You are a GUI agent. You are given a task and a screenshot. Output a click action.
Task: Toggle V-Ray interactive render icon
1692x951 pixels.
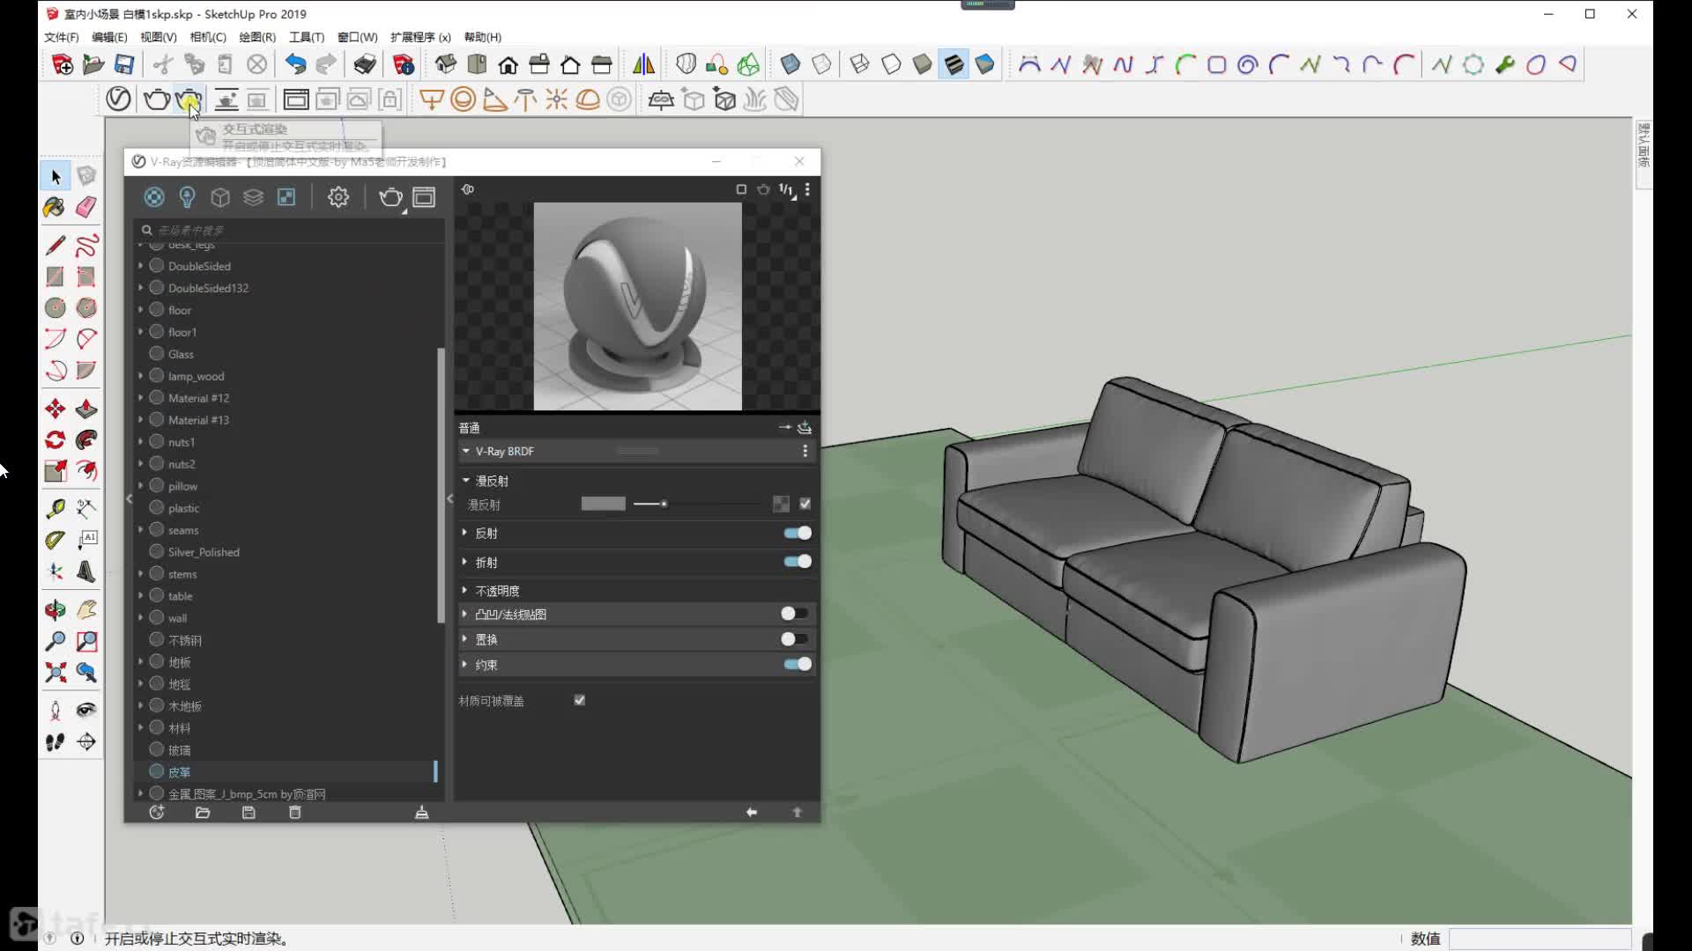[x=188, y=99]
